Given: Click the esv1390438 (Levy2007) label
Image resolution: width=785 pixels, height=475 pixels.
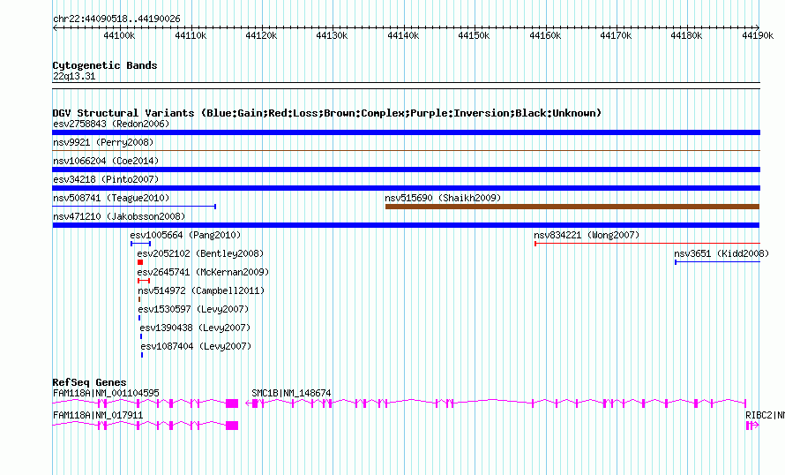Looking at the screenshot, I should (195, 328).
